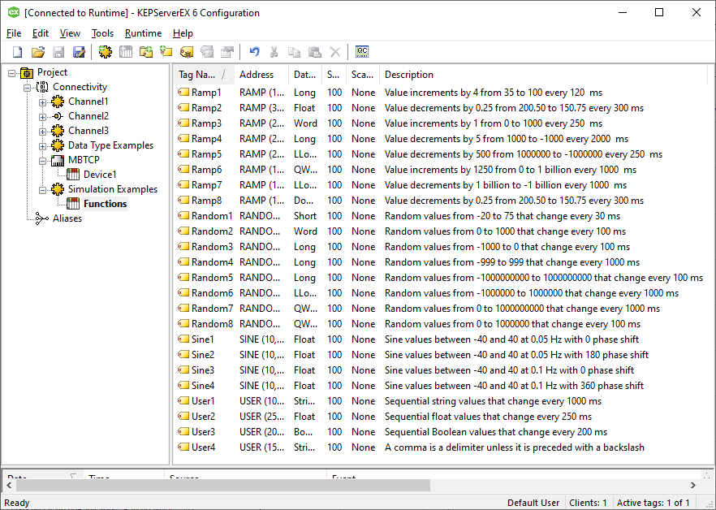Click the tag icon beside Ramp1
716x510 pixels.
point(183,93)
